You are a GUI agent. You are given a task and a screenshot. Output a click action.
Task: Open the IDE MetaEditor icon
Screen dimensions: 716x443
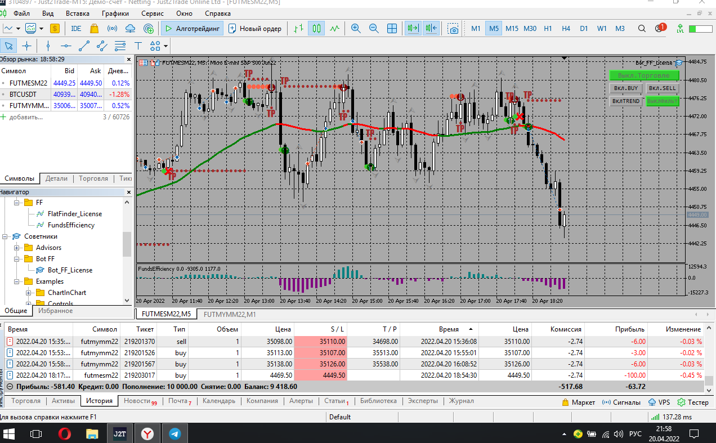[x=76, y=28]
